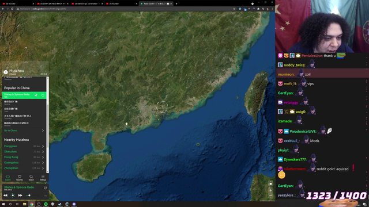This screenshot has width=369, height=207.
Task: Go forward in the browser
Action: [x=7, y=9]
